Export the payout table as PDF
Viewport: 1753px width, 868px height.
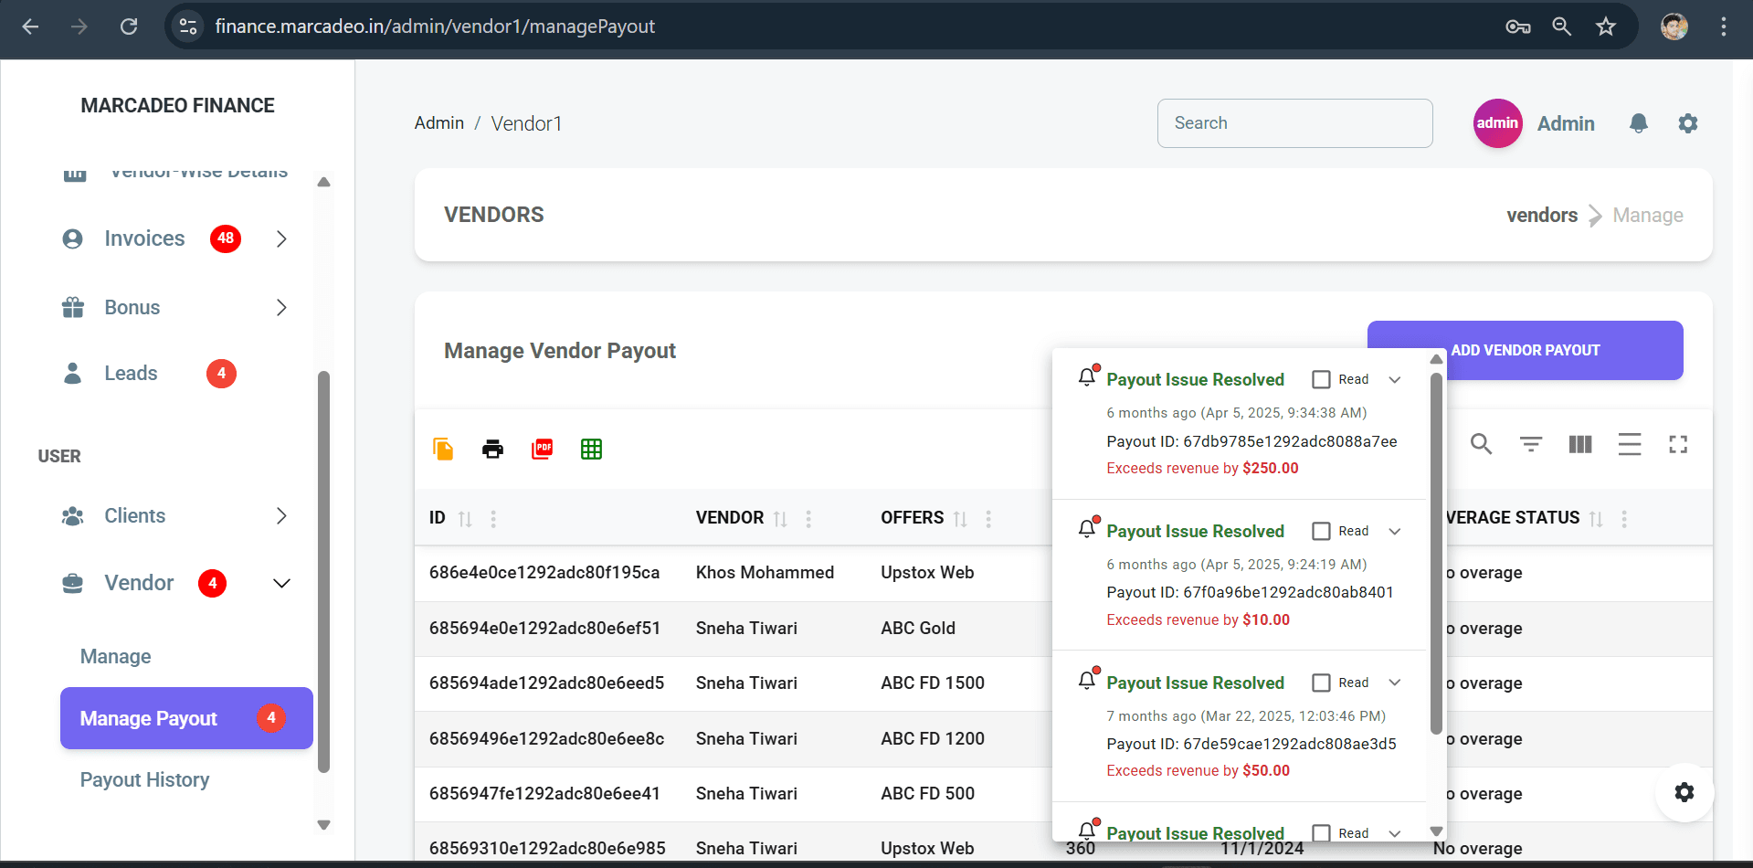[542, 449]
